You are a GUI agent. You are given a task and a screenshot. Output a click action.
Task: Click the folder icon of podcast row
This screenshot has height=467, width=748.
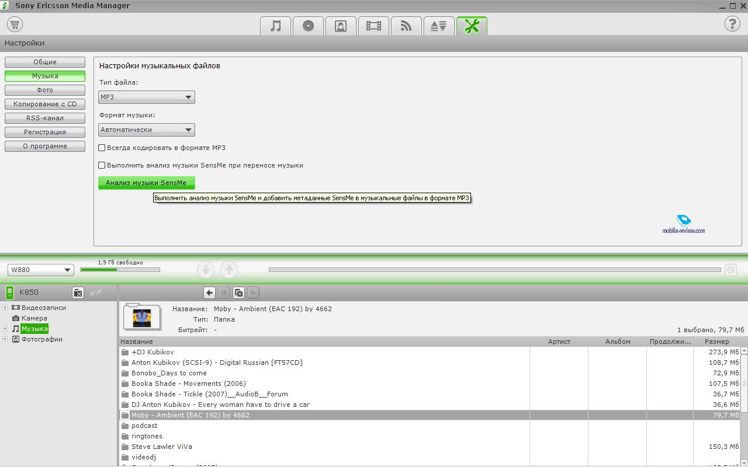point(124,426)
